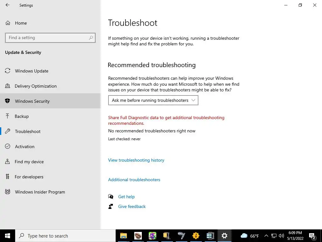Open the notification center icon
Image resolution: width=322 pixels, height=242 pixels.
click(x=312, y=236)
